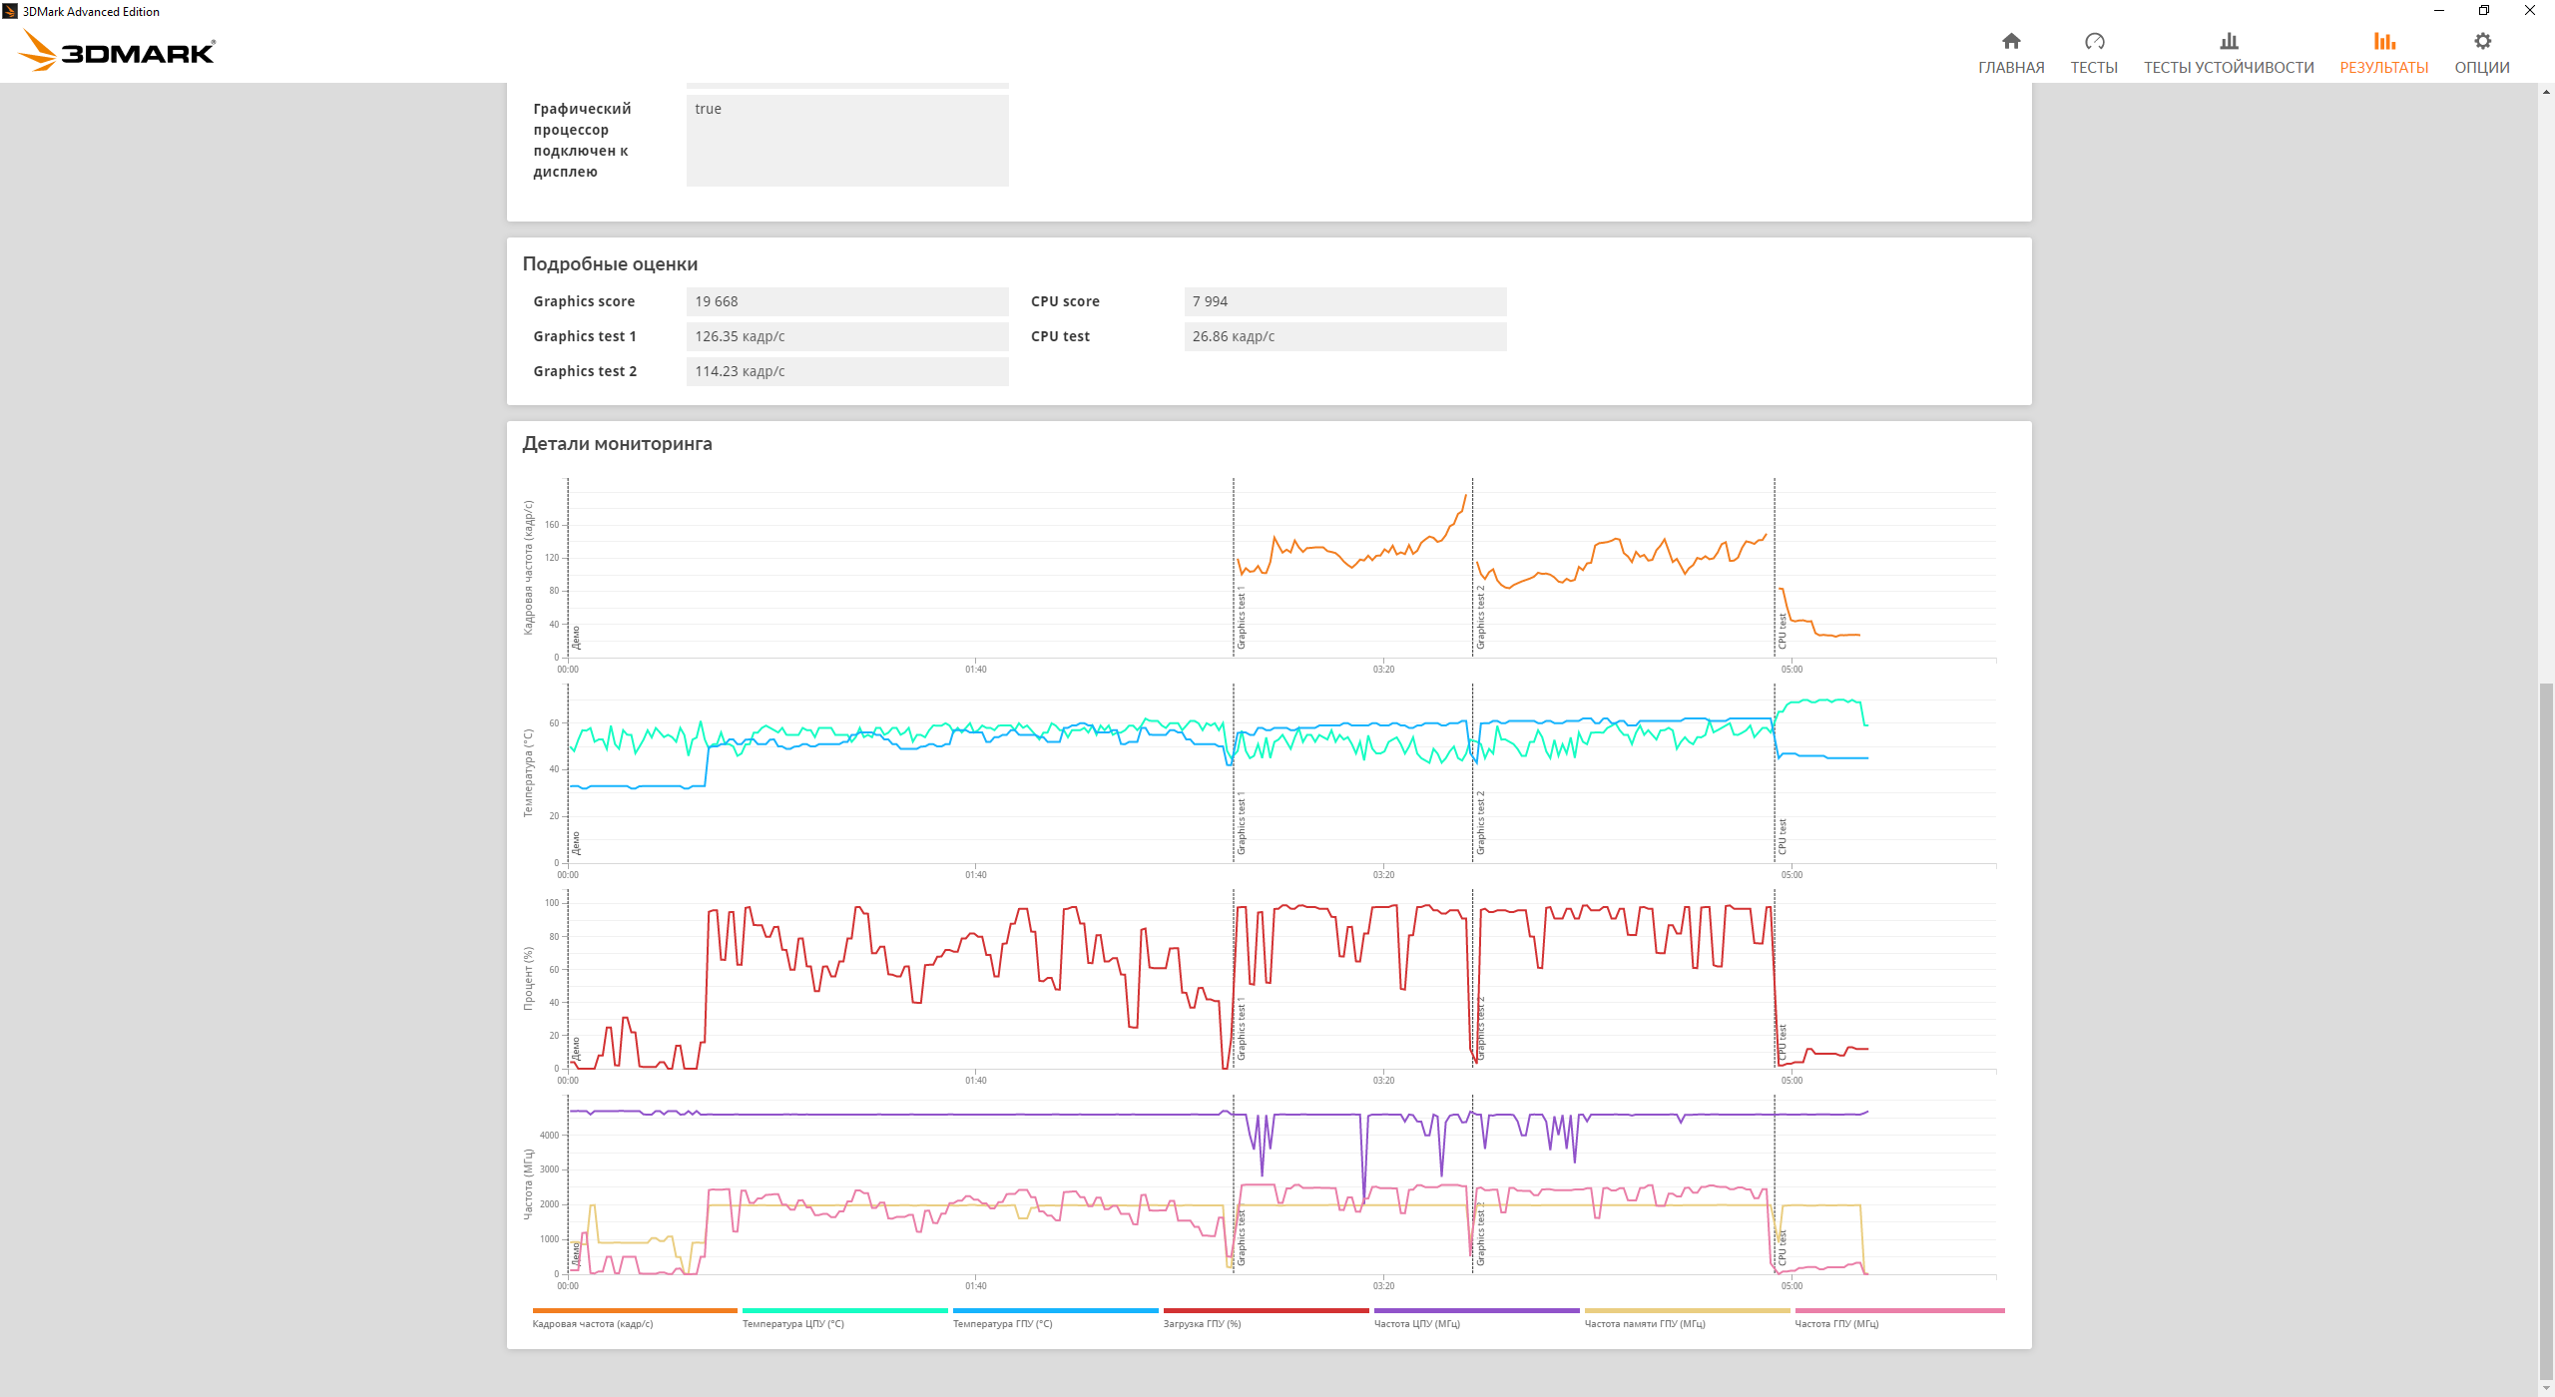Click the purple Частота ЦПУ legend swatch
The image size is (2555, 1397).
pyautogui.click(x=1476, y=1310)
